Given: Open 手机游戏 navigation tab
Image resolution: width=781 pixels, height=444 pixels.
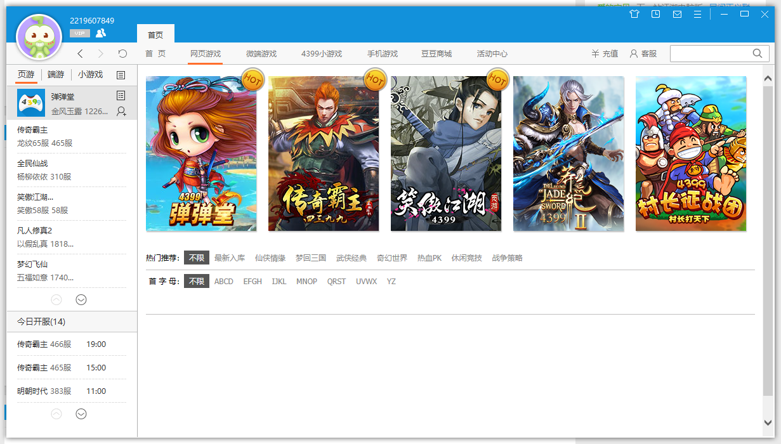Looking at the screenshot, I should (x=383, y=54).
